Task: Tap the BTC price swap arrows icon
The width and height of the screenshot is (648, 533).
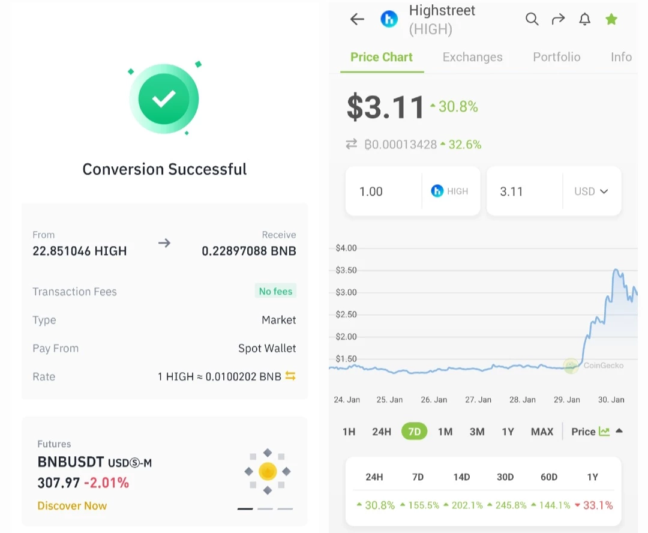Action: coord(351,144)
